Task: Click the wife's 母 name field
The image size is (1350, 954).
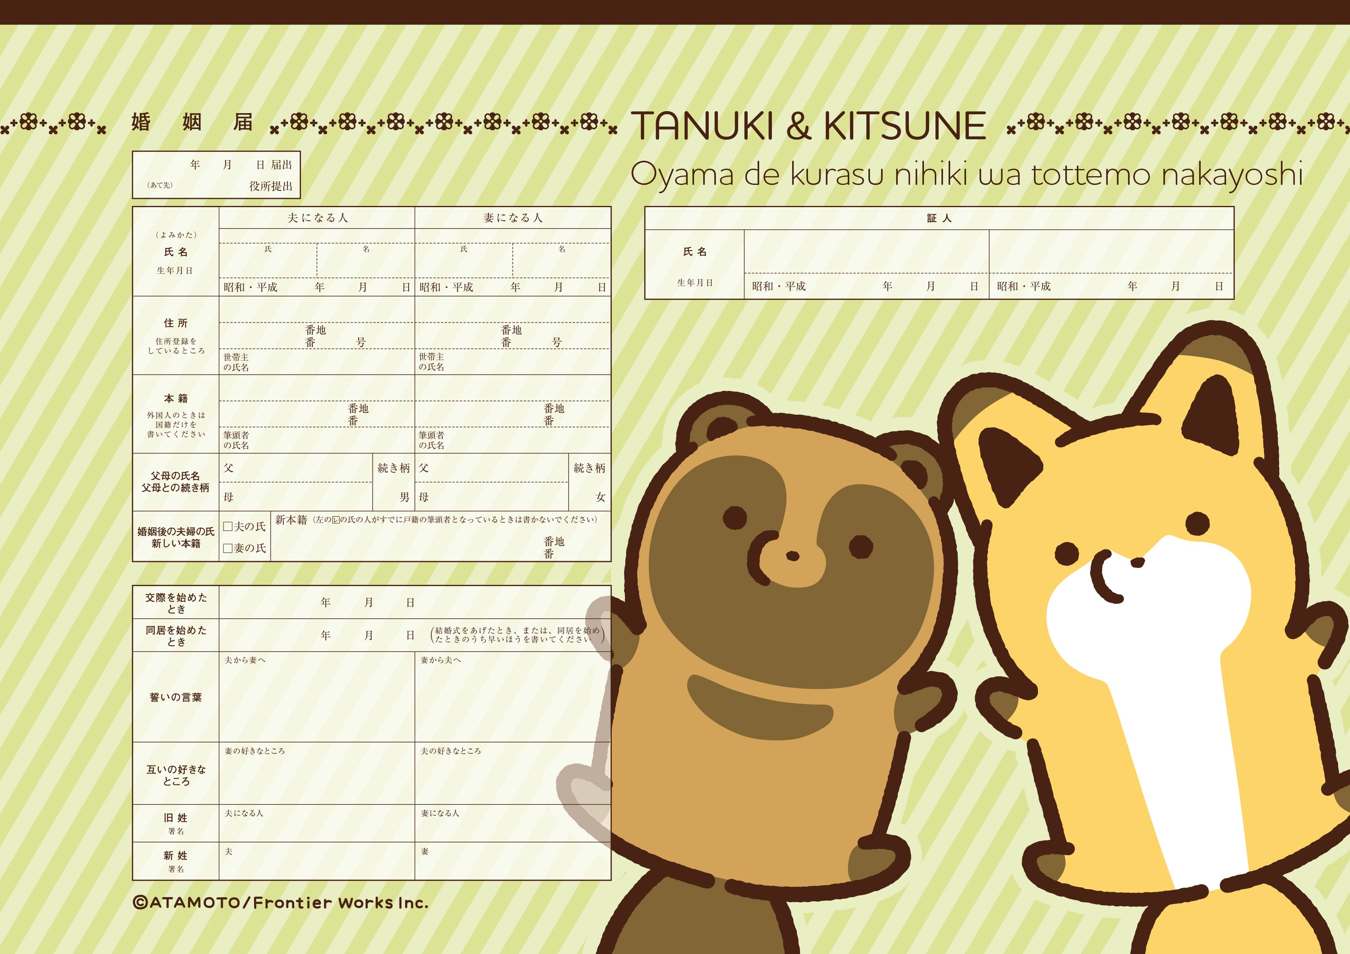Action: pyautogui.click(x=497, y=497)
